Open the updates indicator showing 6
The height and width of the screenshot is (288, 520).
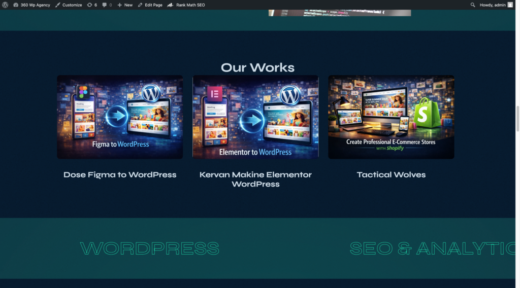(x=92, y=5)
